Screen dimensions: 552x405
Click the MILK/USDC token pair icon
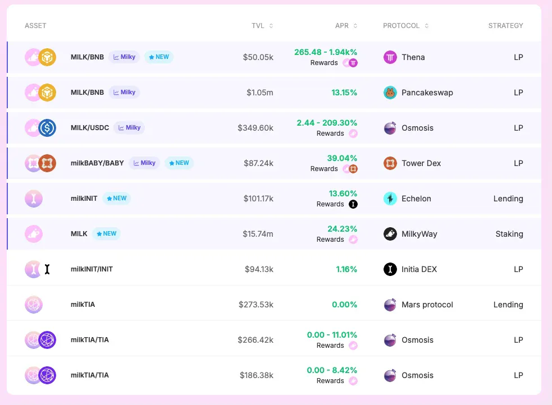(x=40, y=128)
